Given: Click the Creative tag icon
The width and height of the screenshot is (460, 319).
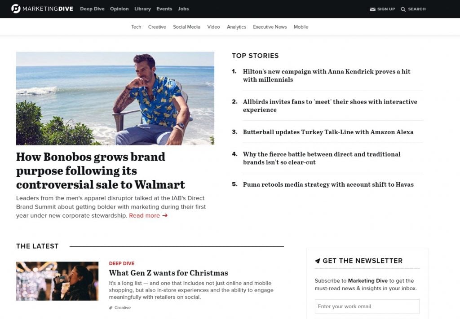Looking at the screenshot, I should pos(111,308).
